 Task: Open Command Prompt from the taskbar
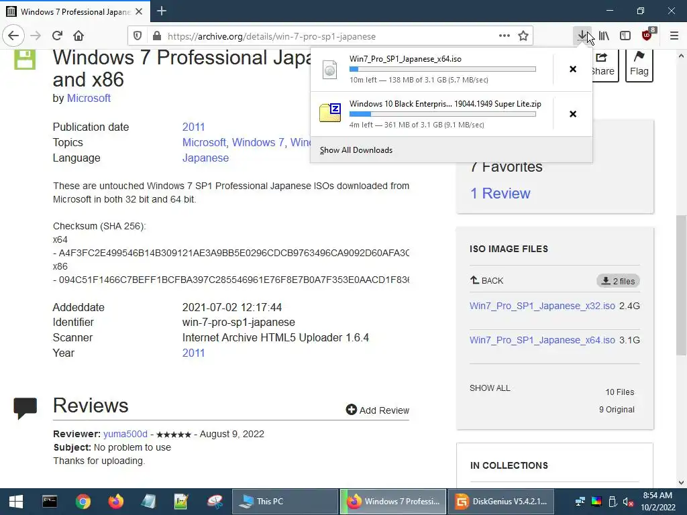click(50, 502)
